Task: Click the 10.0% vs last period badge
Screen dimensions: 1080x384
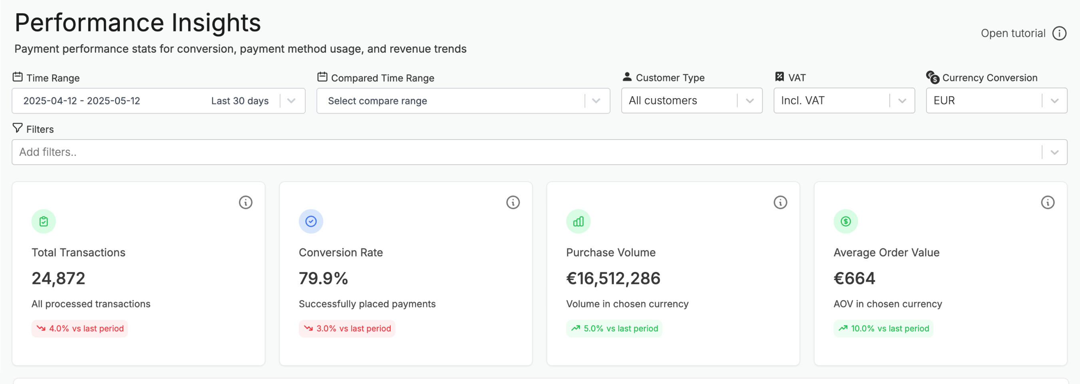Action: pyautogui.click(x=883, y=328)
